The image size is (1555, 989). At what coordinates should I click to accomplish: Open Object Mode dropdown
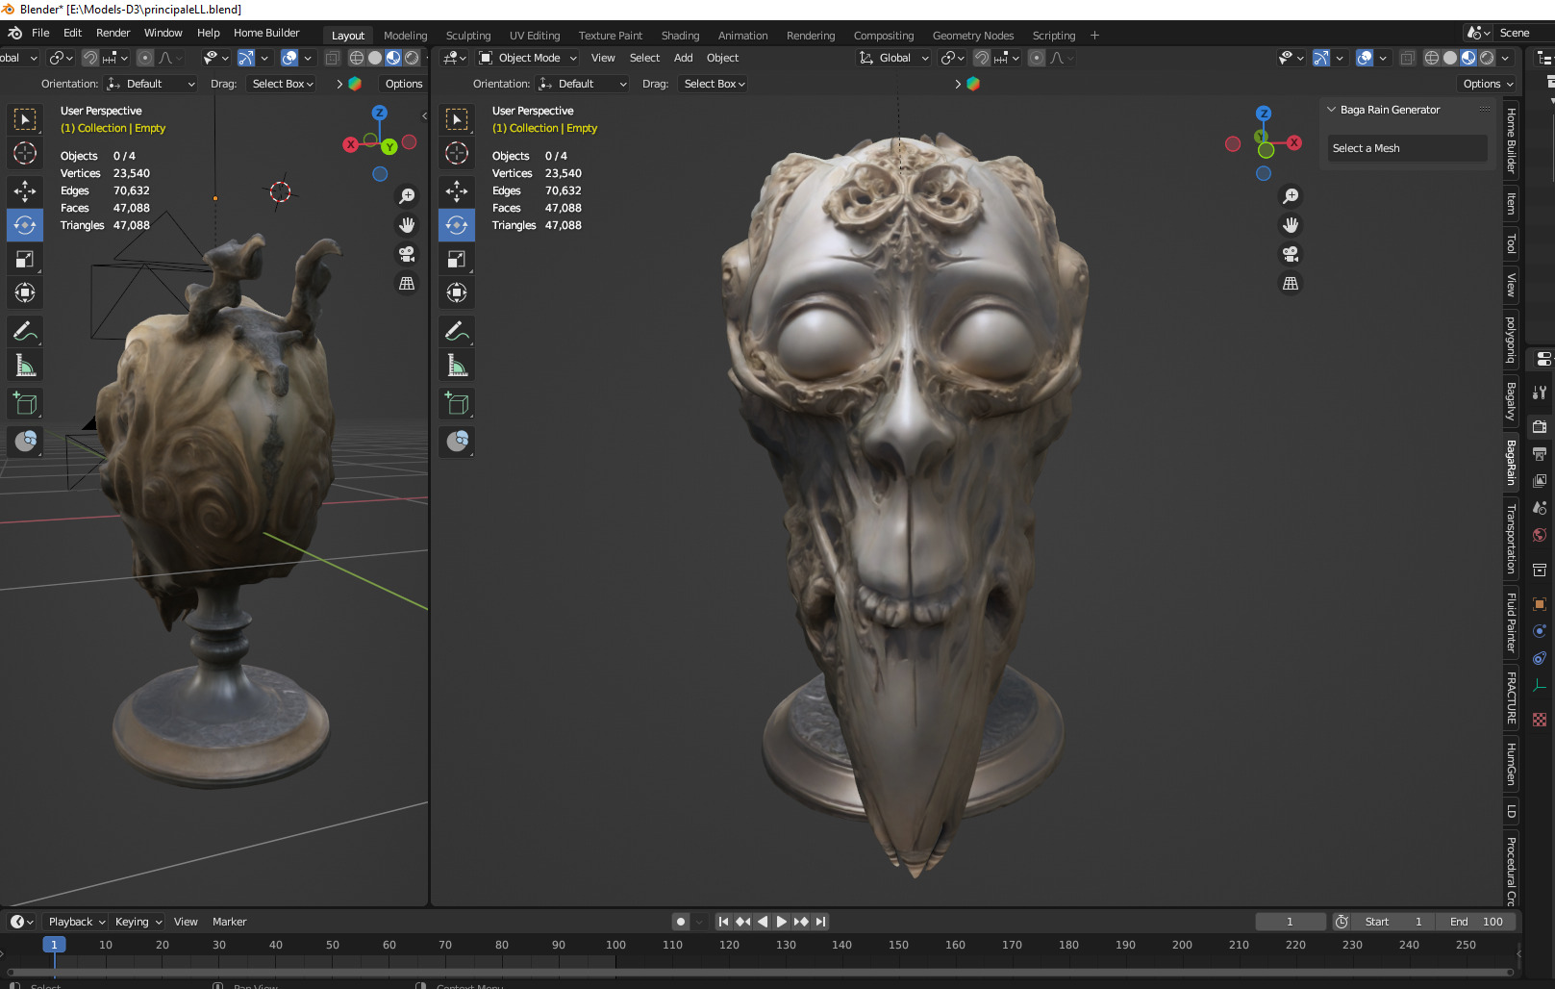pyautogui.click(x=528, y=58)
